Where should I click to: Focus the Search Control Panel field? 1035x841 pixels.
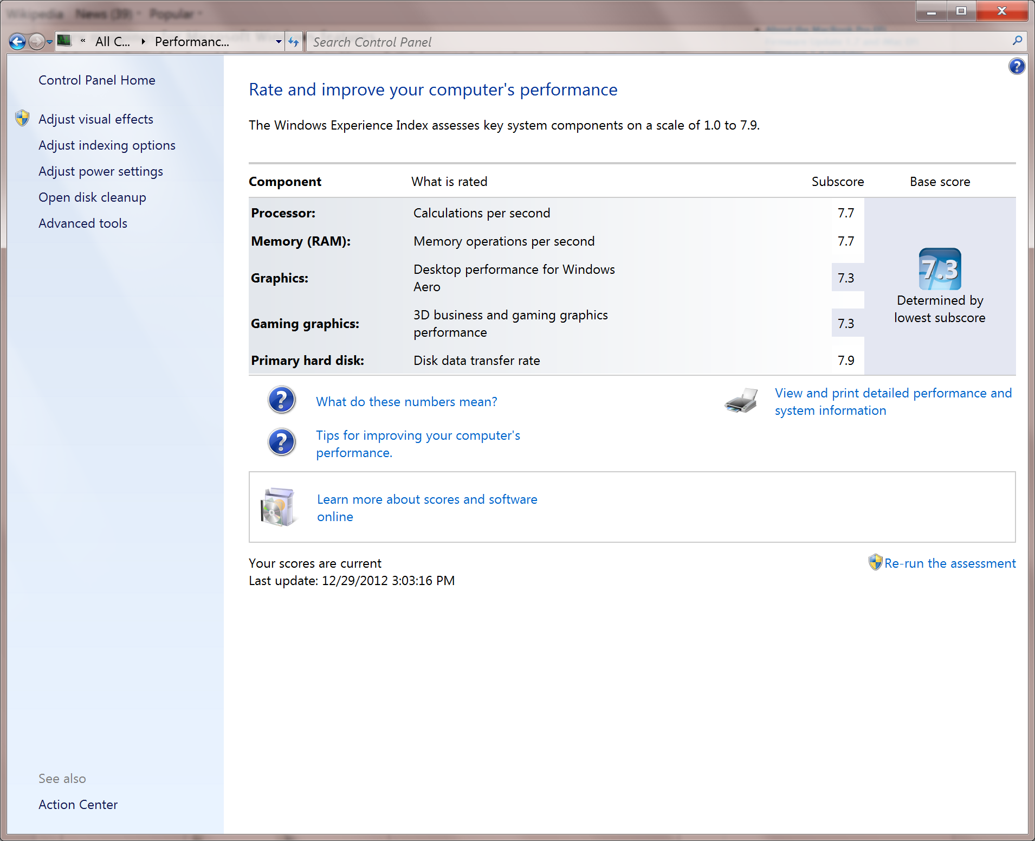click(x=659, y=42)
